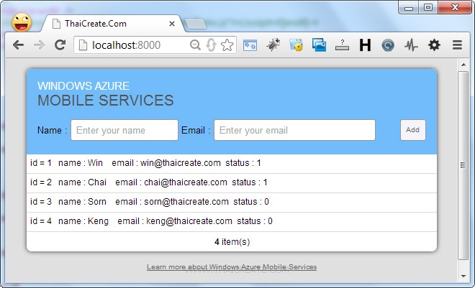Screen dimensions: 475x288
Task: Open a new tab
Action: [x=196, y=24]
